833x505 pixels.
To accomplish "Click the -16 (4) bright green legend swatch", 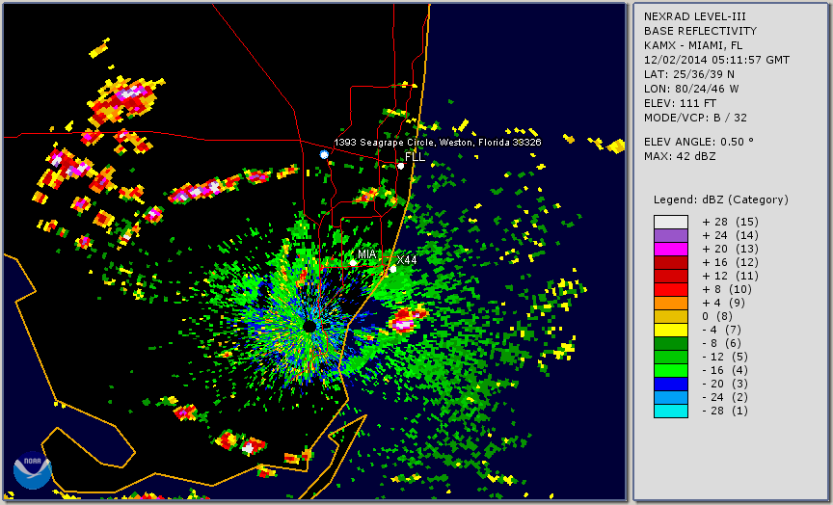I will (x=671, y=371).
